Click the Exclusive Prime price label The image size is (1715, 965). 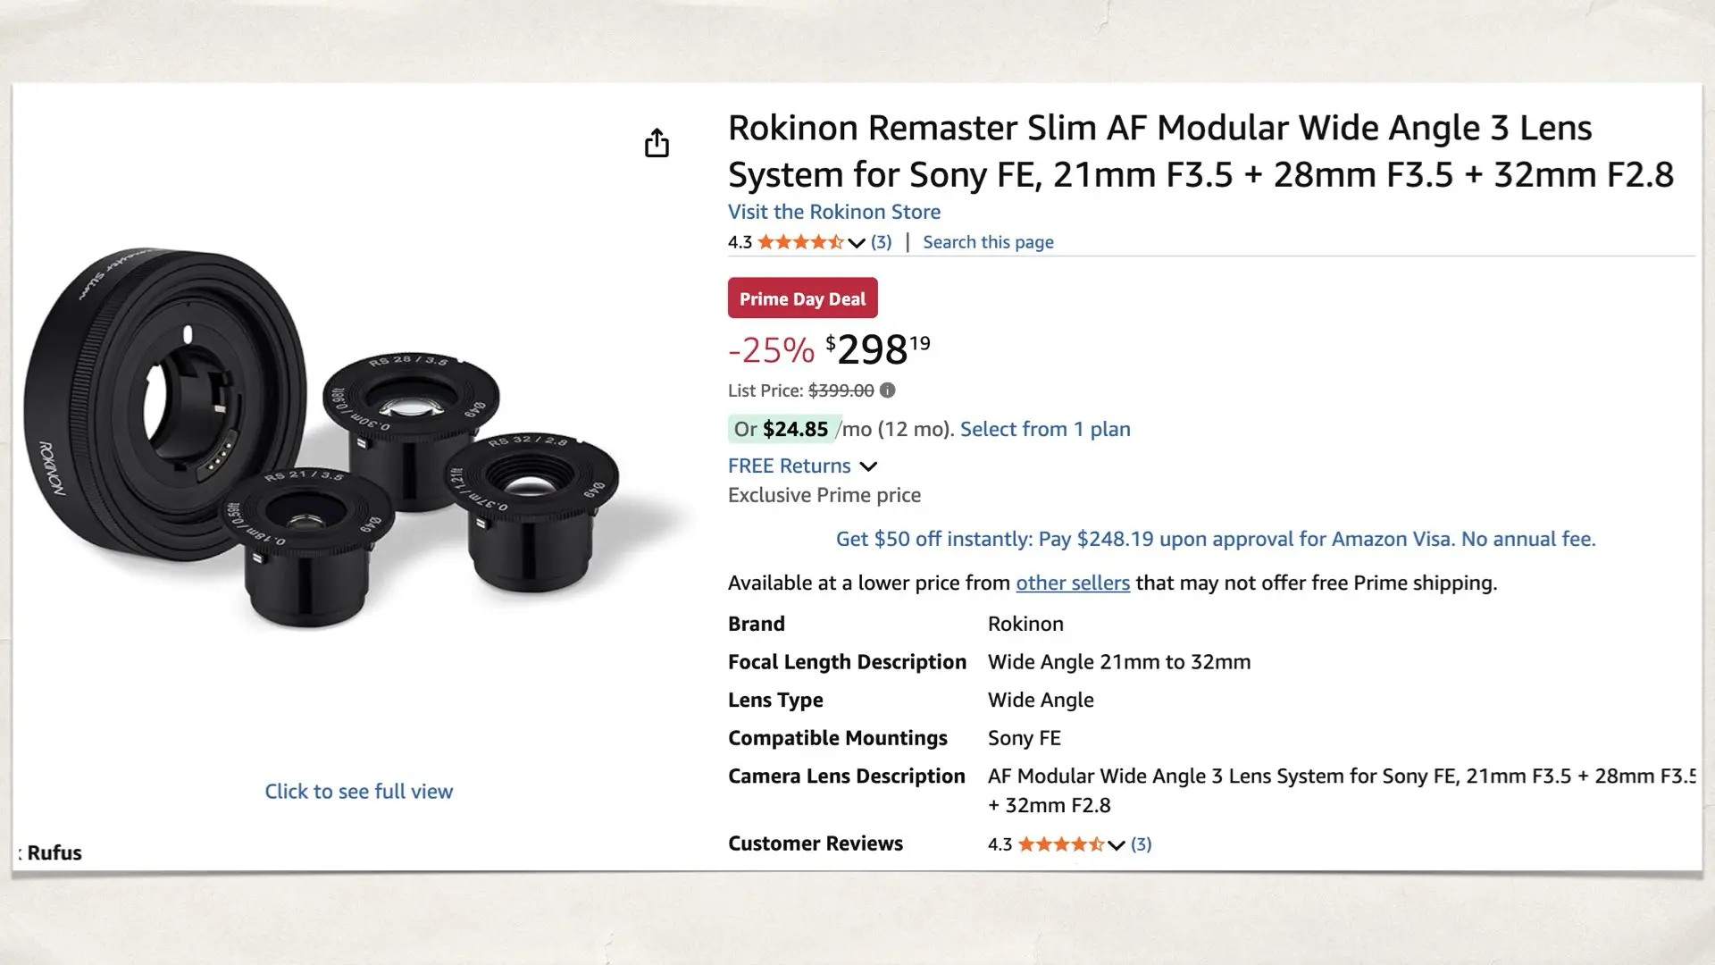[x=823, y=494]
